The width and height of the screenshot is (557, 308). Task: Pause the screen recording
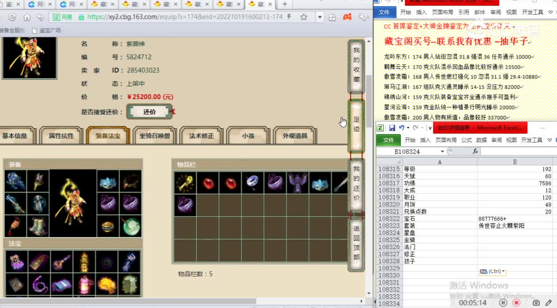tap(503, 303)
